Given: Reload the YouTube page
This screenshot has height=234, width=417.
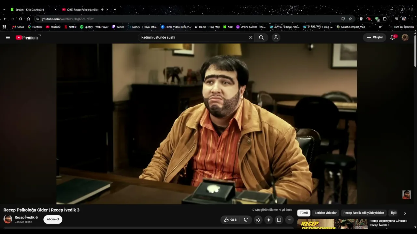Looking at the screenshot, I should [21, 19].
